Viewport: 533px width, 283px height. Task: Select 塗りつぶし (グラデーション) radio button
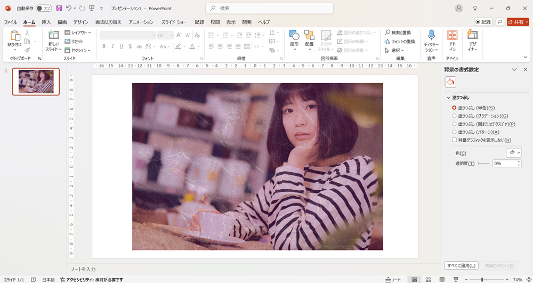[x=454, y=116]
